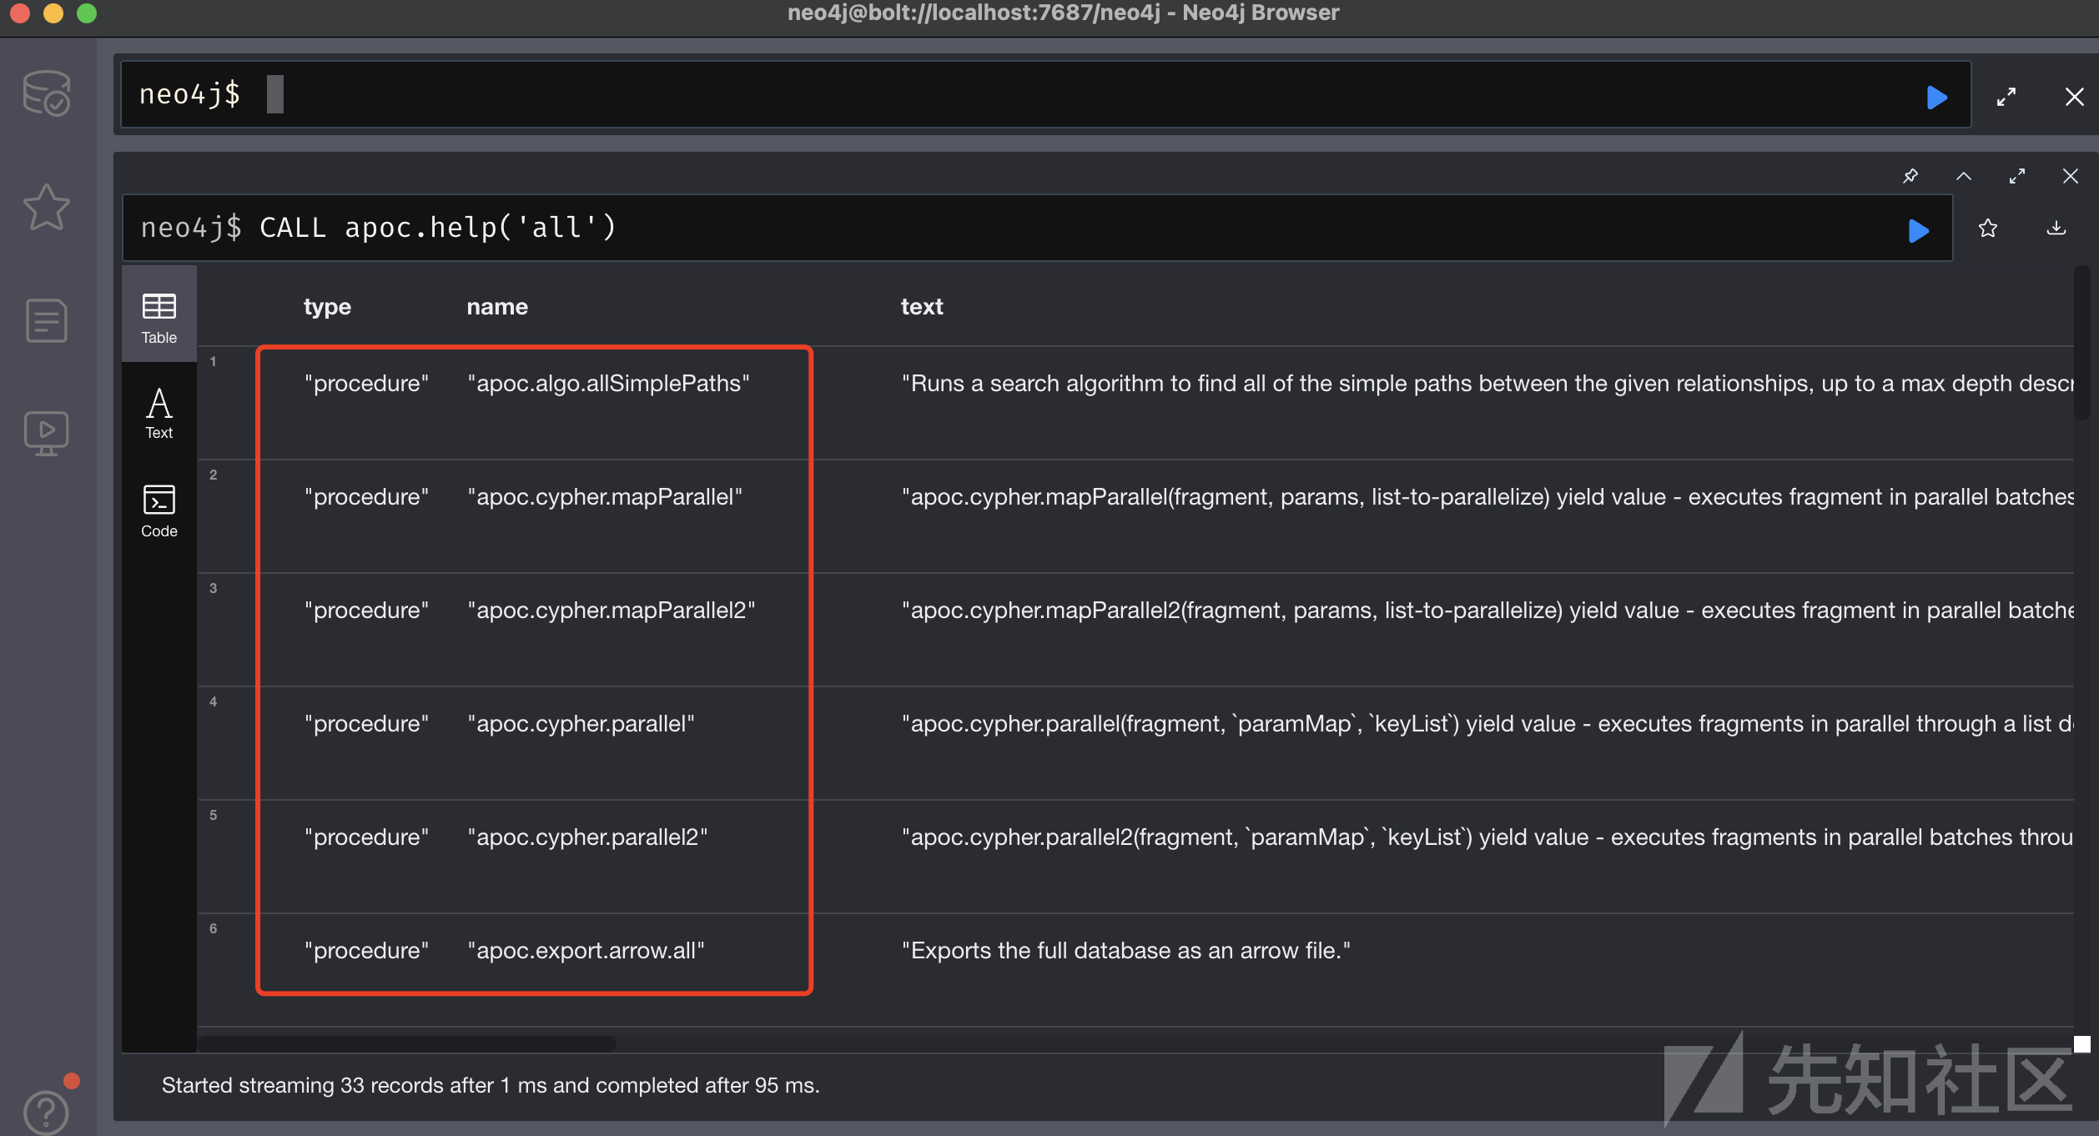This screenshot has height=1136, width=2099.
Task: Switch to Table result view
Action: point(159,317)
